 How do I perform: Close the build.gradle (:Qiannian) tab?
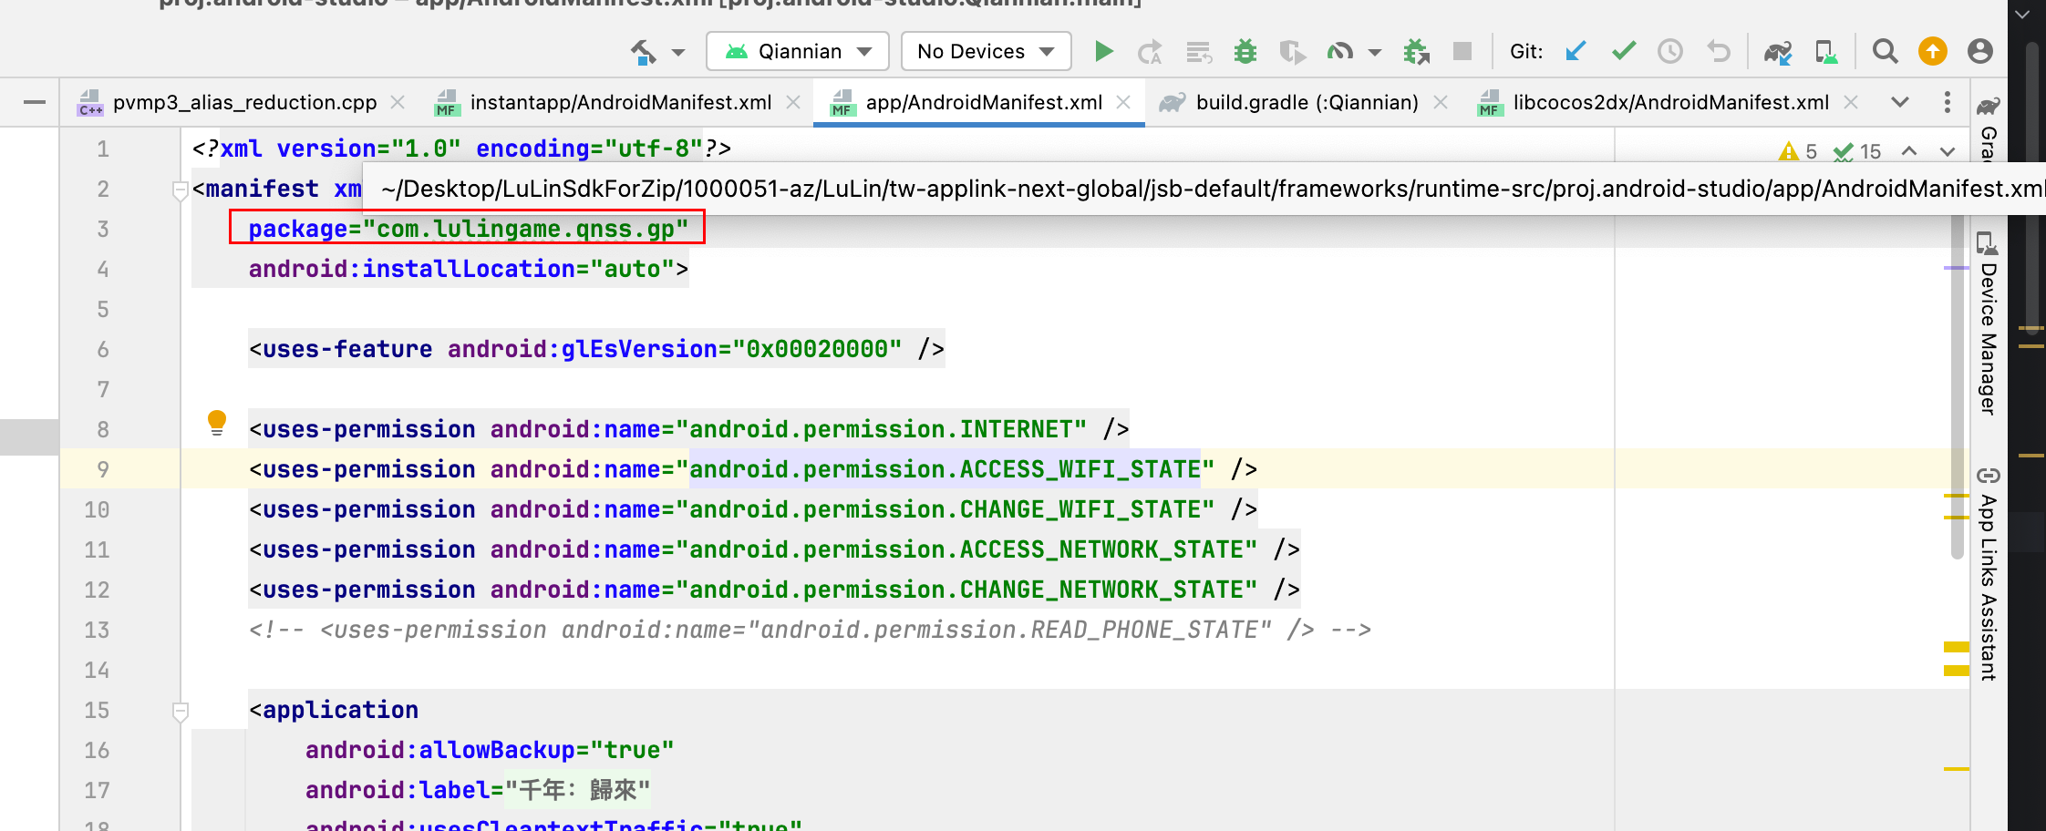1441,102
